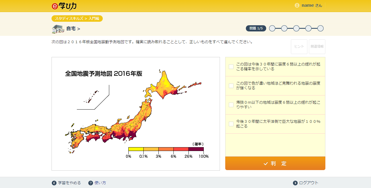Viewport: 371px width, 188px height.
Task: Click the e学び力 logo
Action: (x=64, y=6)
